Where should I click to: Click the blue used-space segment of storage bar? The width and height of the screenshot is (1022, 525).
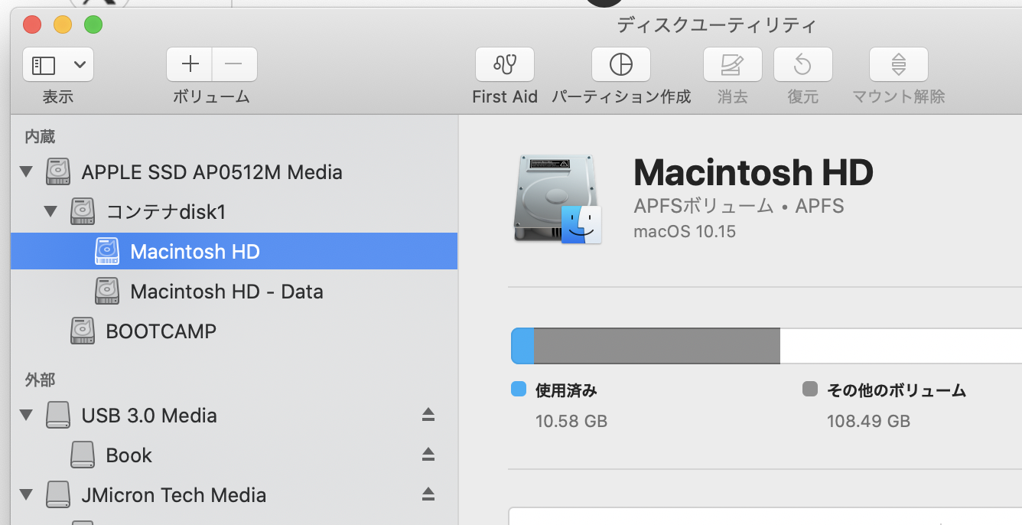pyautogui.click(x=522, y=346)
